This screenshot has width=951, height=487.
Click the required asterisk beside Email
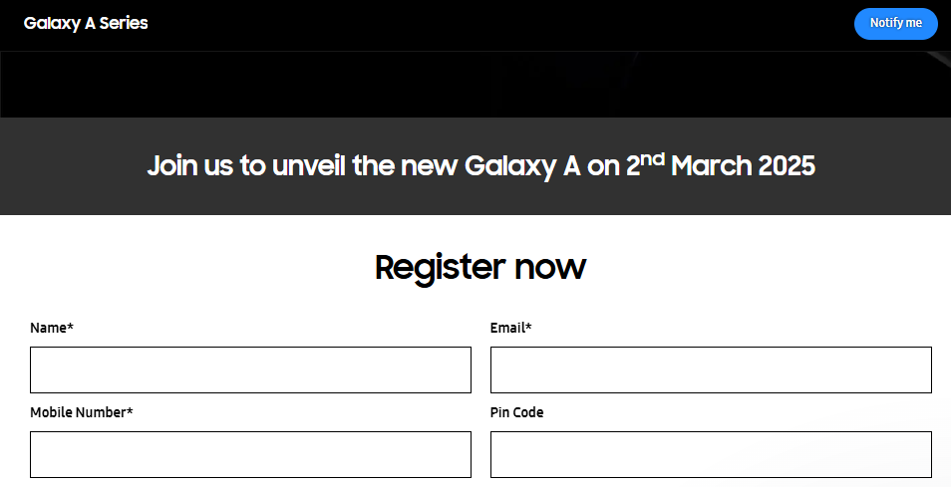click(528, 327)
